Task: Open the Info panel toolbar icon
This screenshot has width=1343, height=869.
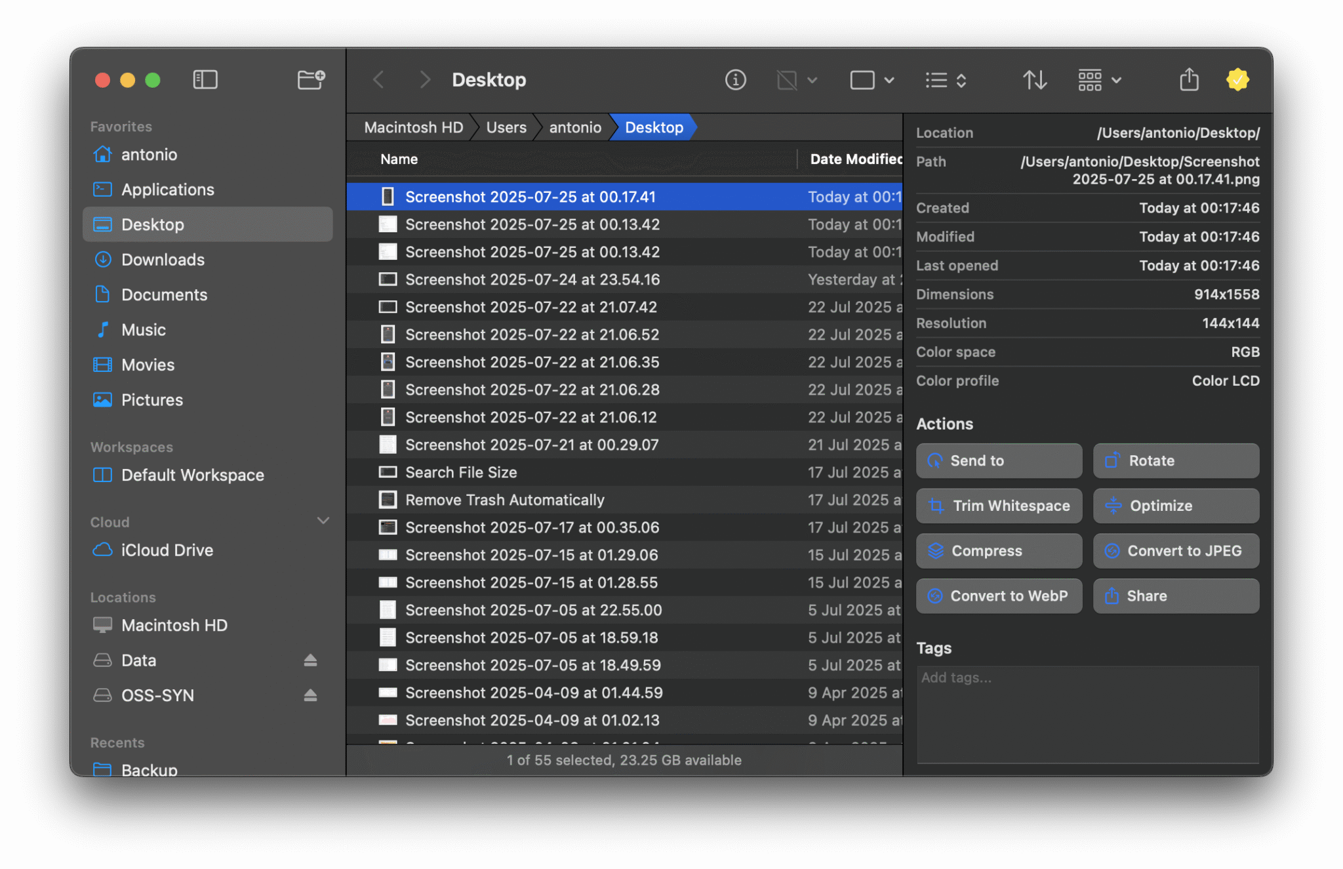Action: pyautogui.click(x=736, y=79)
